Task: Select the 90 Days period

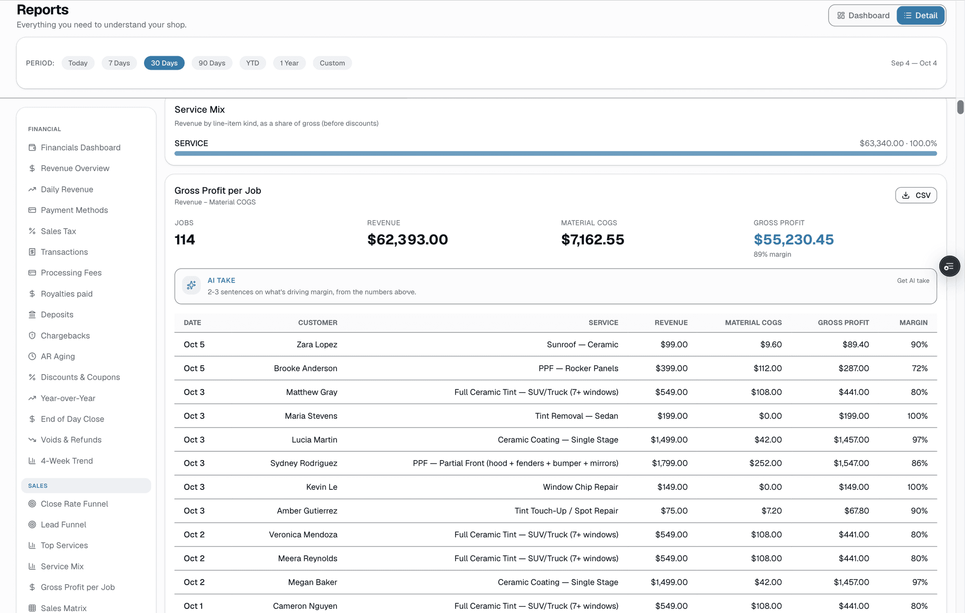Action: 212,63
